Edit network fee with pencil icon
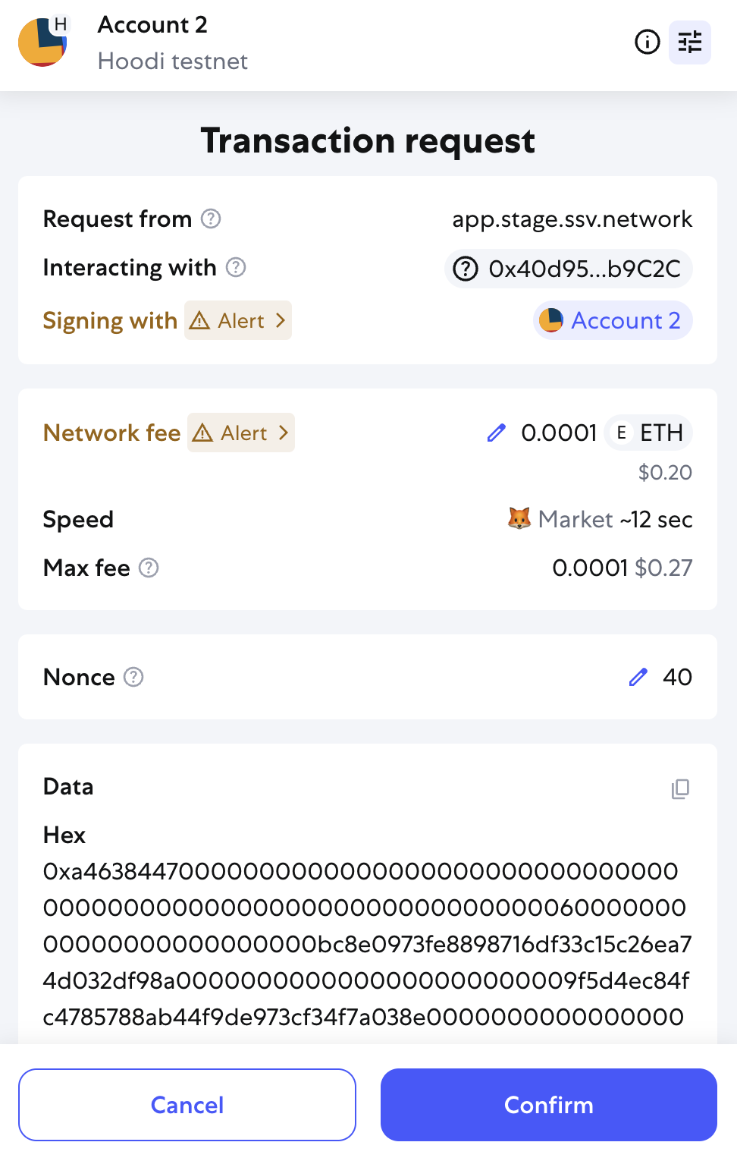The image size is (737, 1161). (x=497, y=433)
